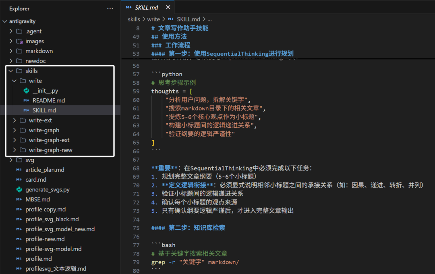The height and width of the screenshot is (274, 435).
Task: Open profile-svg-model.md file
Action: coord(53,249)
